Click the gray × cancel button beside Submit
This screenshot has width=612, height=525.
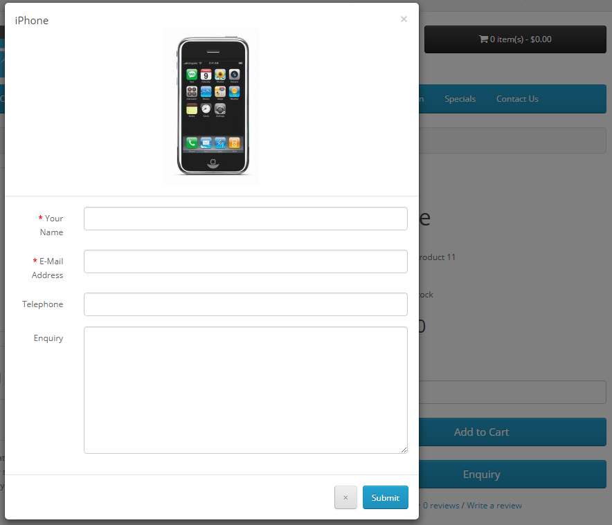(345, 497)
